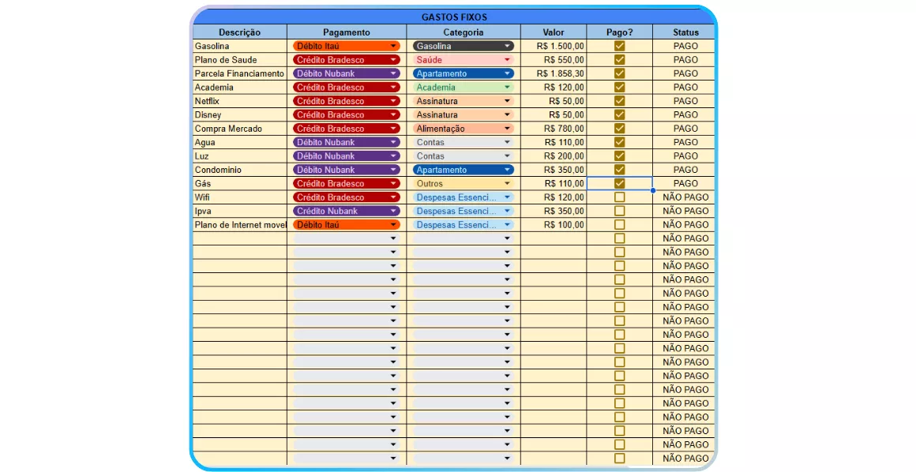The width and height of the screenshot is (916, 472).
Task: Open Apartamento category dropdown in Condominio row
Action: (507, 170)
